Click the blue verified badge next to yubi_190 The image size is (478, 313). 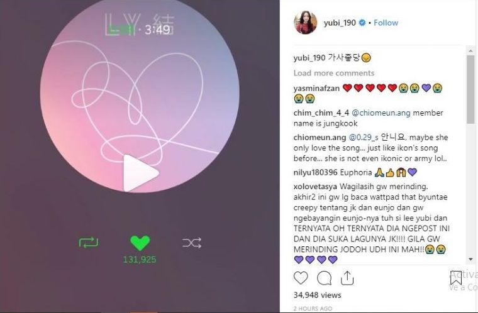pos(362,23)
